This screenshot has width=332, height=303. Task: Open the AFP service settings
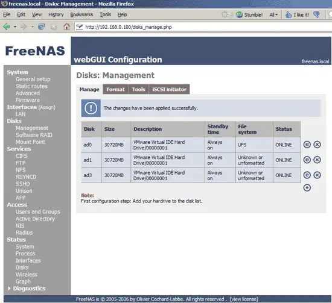coord(21,198)
